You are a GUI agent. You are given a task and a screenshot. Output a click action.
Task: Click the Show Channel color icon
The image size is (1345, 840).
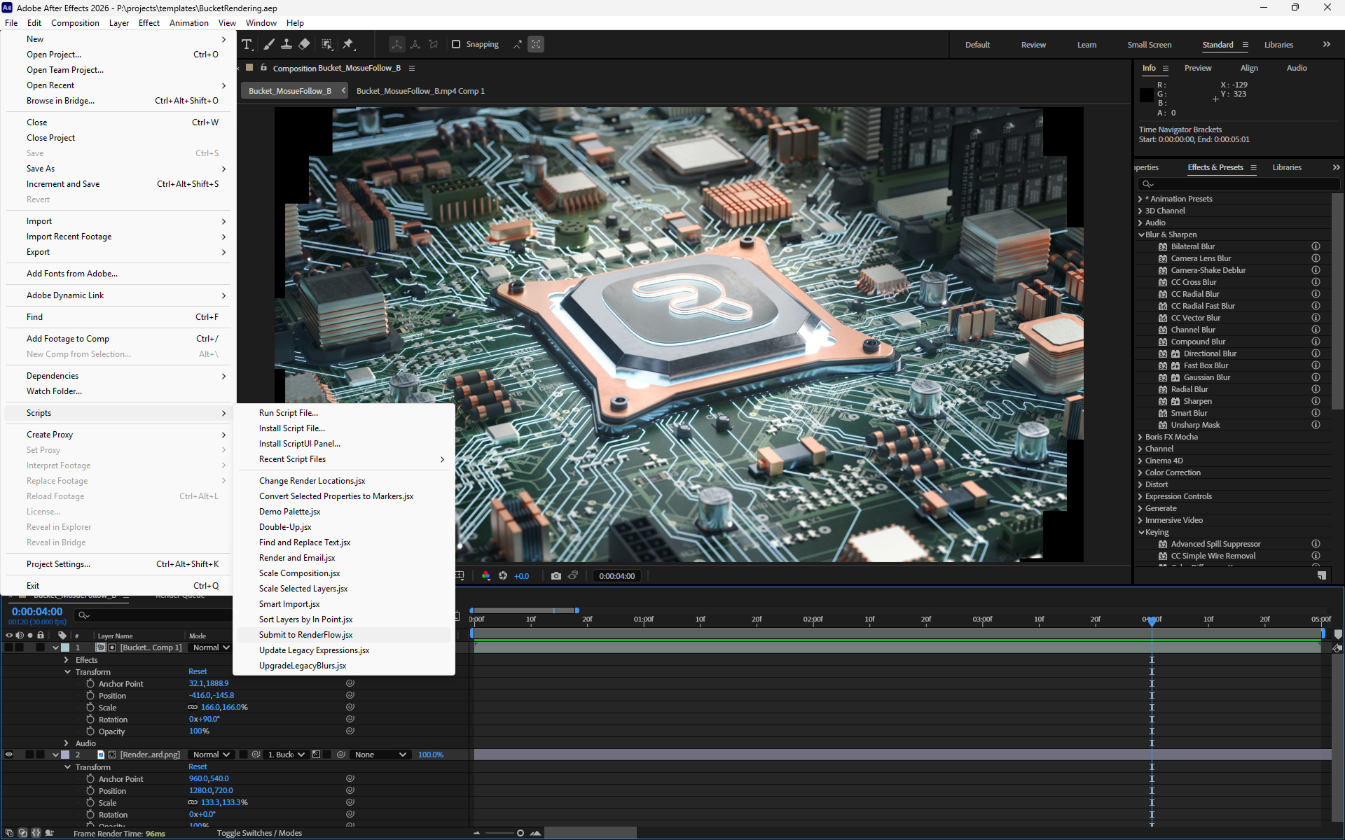tap(486, 575)
